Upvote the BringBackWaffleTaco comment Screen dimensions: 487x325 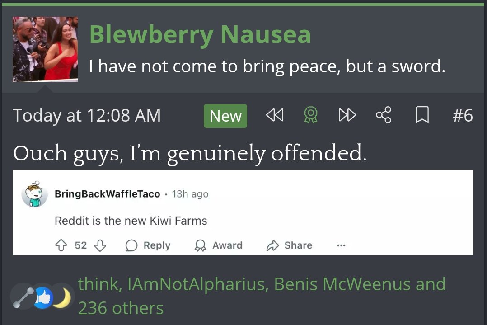pyautogui.click(x=61, y=245)
